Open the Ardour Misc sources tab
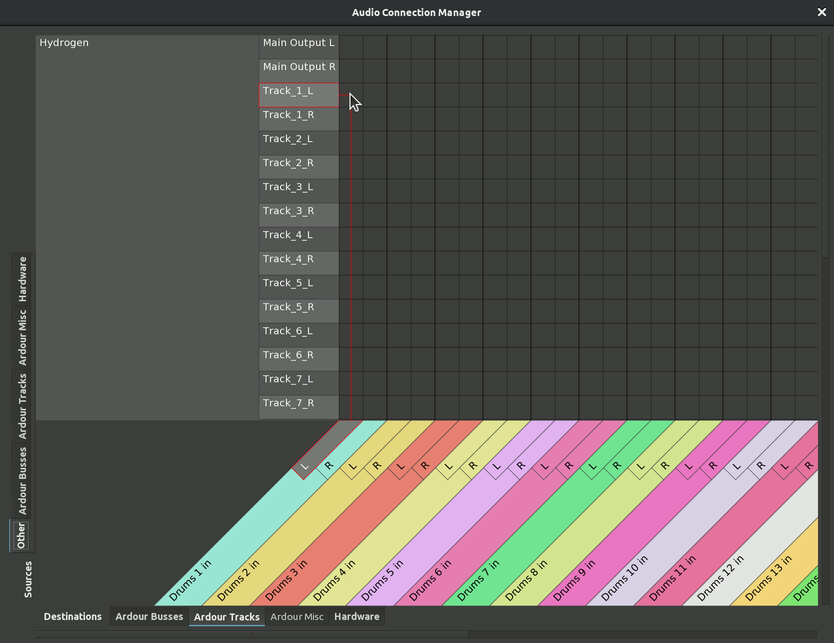The image size is (834, 643). click(x=22, y=337)
